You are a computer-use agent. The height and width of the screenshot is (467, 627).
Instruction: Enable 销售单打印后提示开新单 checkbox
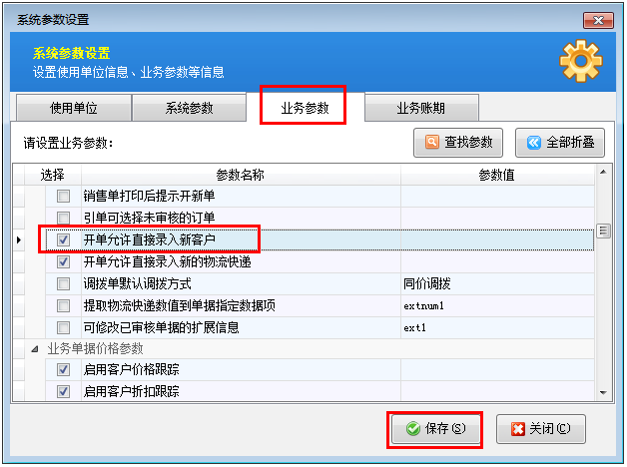64,196
